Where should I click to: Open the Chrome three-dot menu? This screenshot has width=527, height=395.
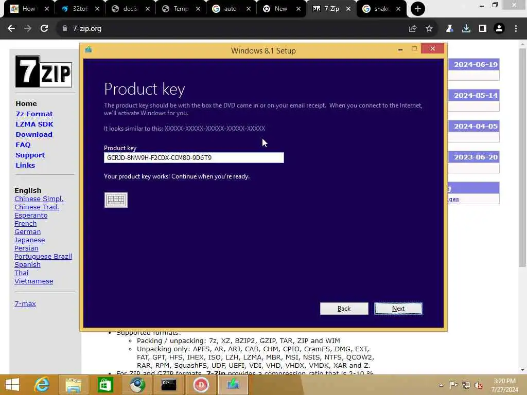click(x=516, y=29)
